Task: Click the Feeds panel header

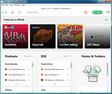Action: 43,90
